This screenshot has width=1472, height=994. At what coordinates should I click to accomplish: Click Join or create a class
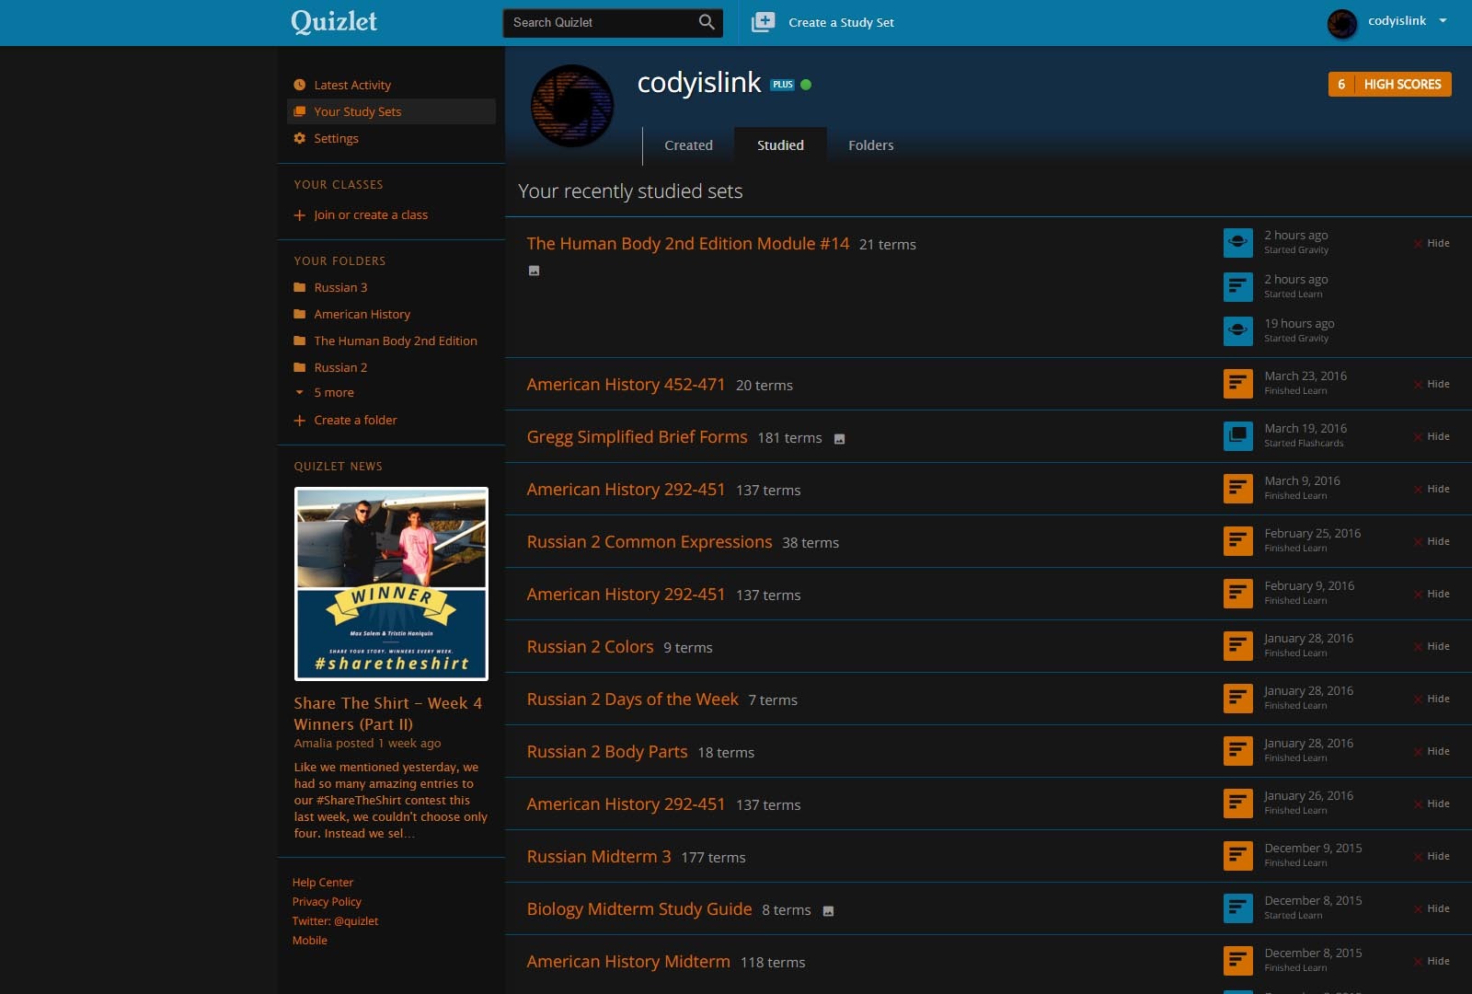coord(371,215)
